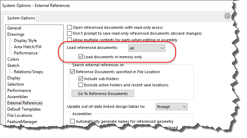Uncheck include sub-folders option
Screen dimensions: 247x138
81,79
